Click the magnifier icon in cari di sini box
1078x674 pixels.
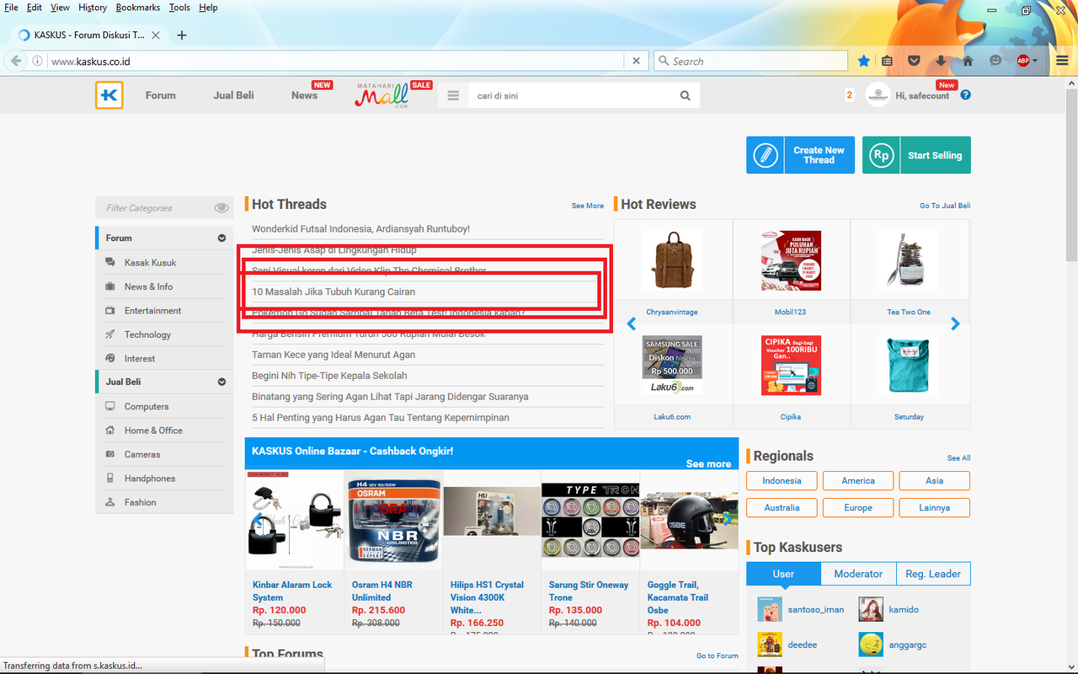(686, 95)
